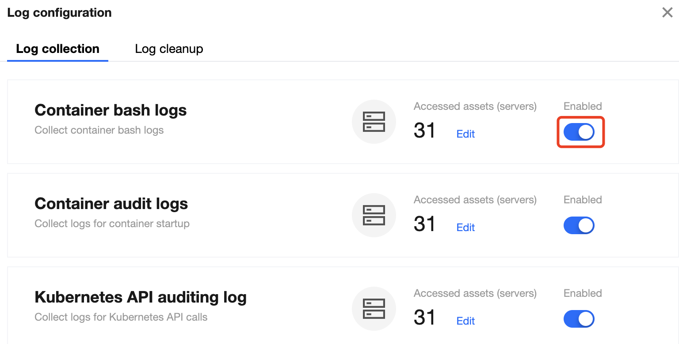Disable Container bash logs collection
Screen dimensions: 679x344
579,132
